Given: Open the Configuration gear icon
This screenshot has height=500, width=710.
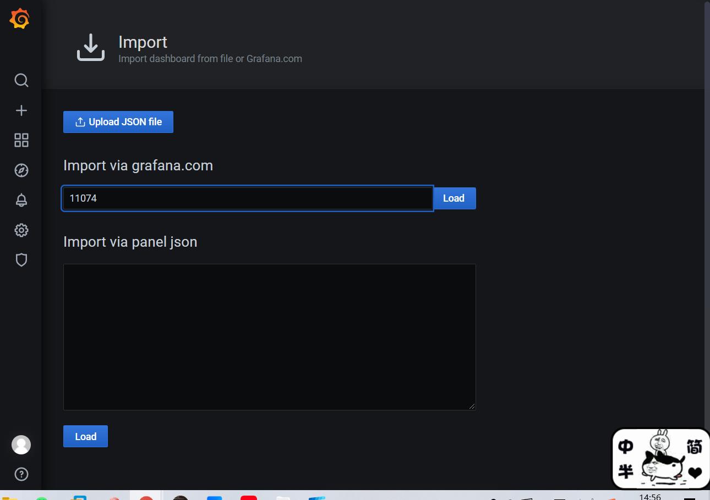Looking at the screenshot, I should tap(21, 230).
